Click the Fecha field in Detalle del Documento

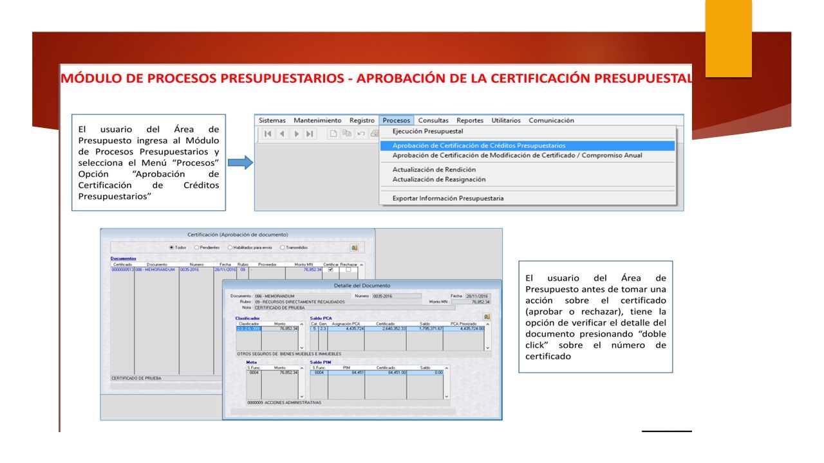478,296
